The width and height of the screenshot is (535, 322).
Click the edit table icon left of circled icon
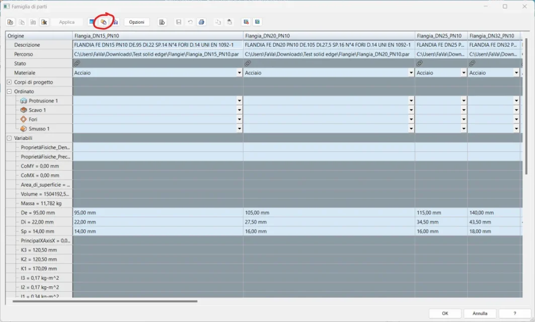pyautogui.click(x=92, y=22)
